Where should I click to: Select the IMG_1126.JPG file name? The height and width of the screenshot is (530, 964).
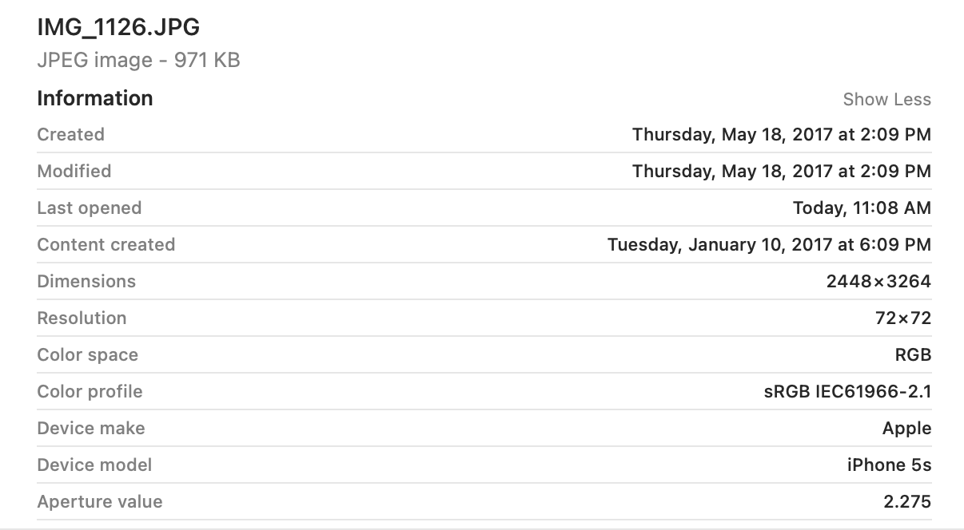coord(118,27)
